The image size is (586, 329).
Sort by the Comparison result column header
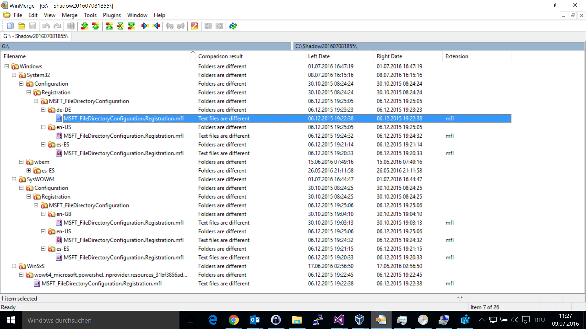[250, 56]
